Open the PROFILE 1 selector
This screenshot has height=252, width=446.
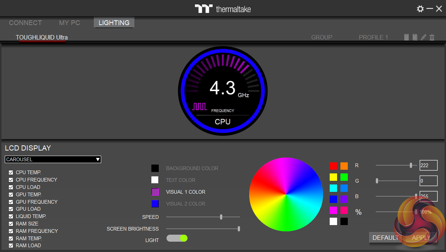[373, 37]
